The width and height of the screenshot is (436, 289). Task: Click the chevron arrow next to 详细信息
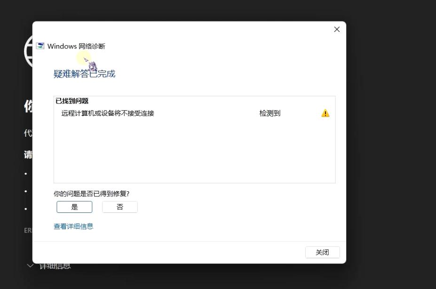[30, 265]
